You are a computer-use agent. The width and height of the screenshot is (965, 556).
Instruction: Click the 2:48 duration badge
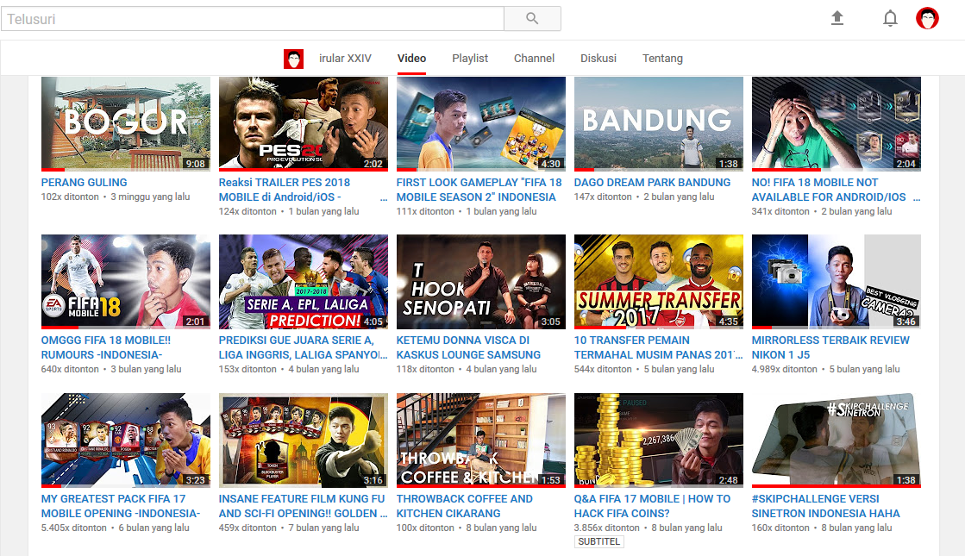click(728, 480)
